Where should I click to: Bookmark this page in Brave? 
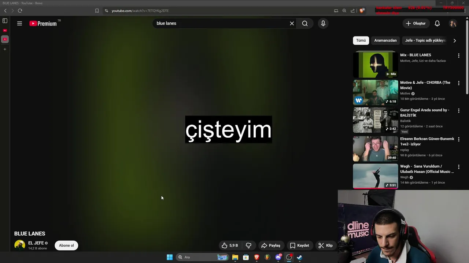tap(97, 11)
